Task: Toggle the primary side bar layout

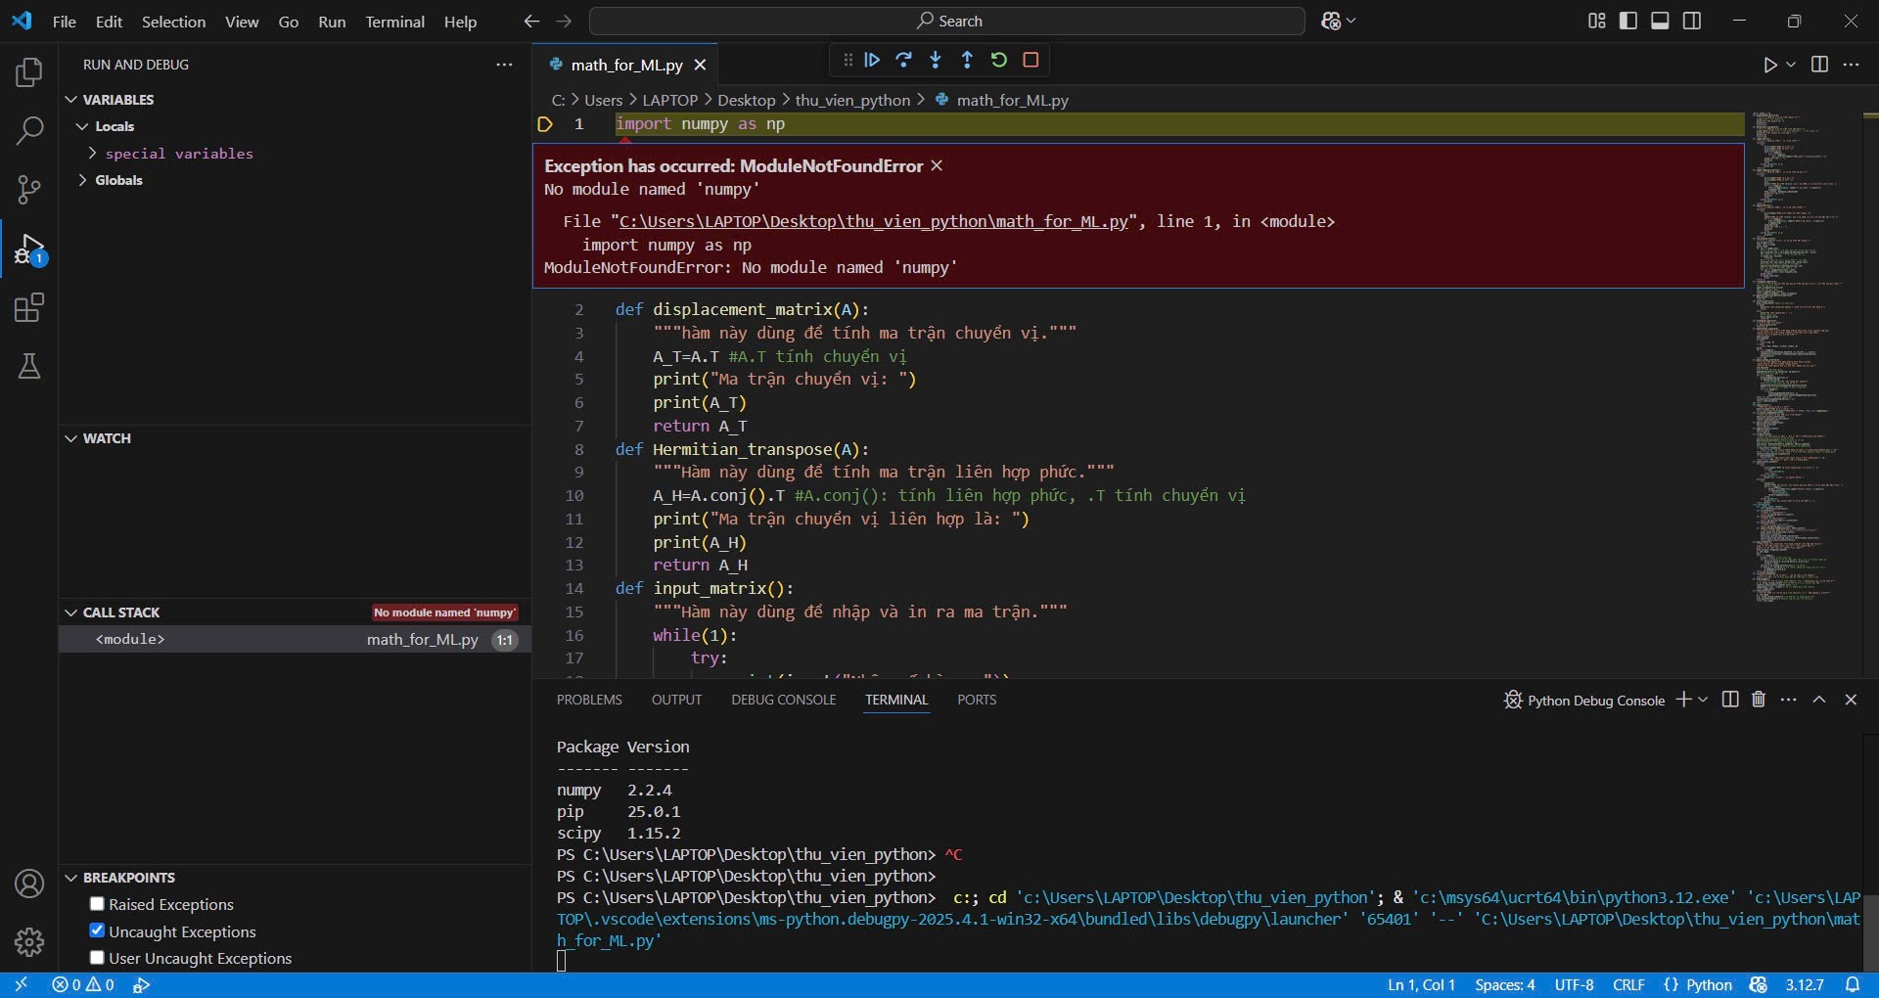Action: pos(1628,21)
